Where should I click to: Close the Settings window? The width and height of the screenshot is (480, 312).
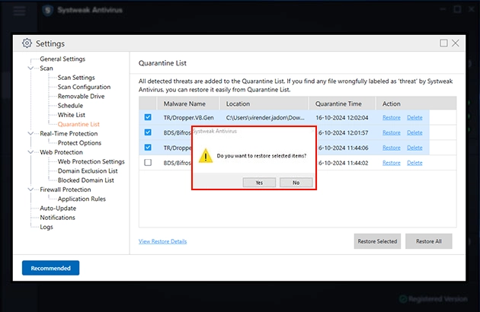(x=456, y=43)
